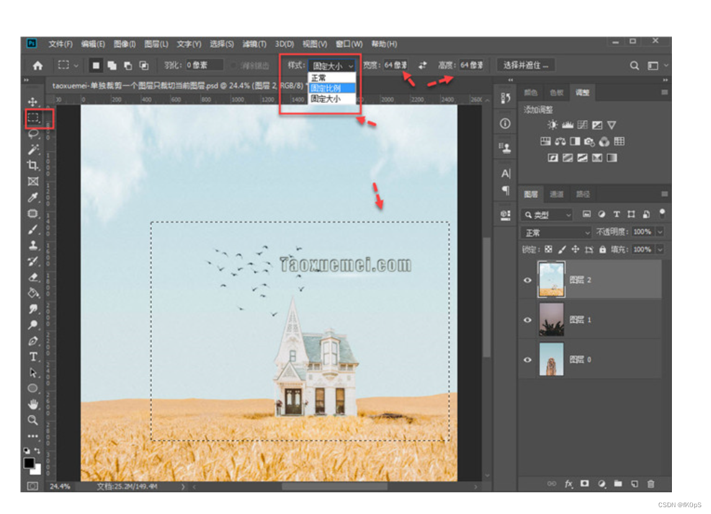This screenshot has width=711, height=514.
Task: Add a Vibrance adjustment triangle icon
Action: point(612,125)
